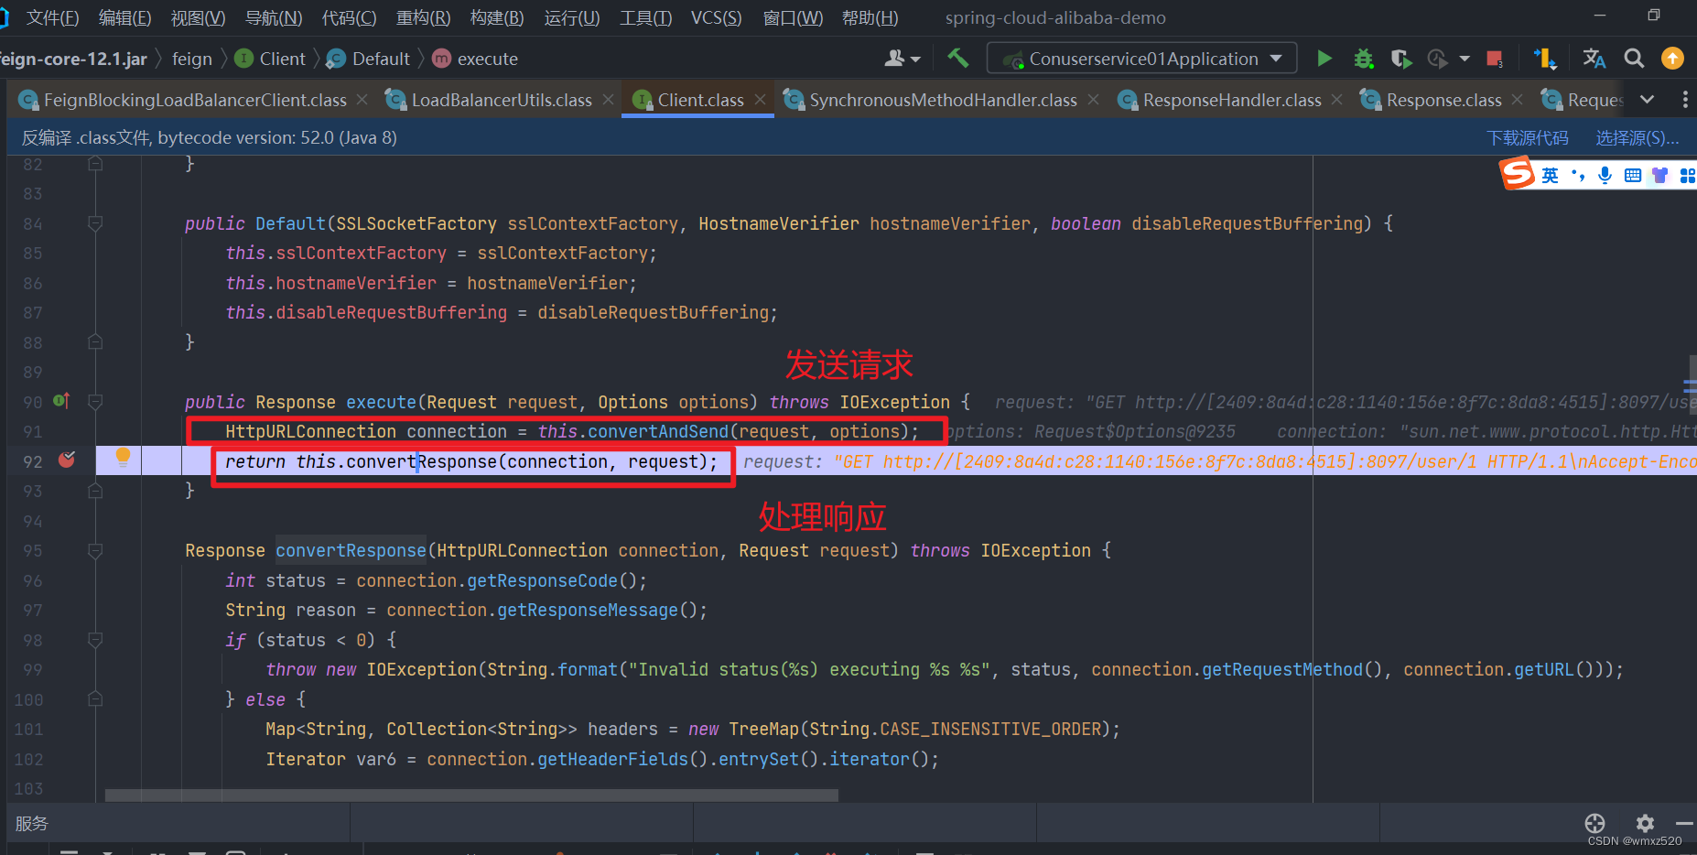Open the Git update project icon
The height and width of the screenshot is (855, 1697).
pos(1545,59)
